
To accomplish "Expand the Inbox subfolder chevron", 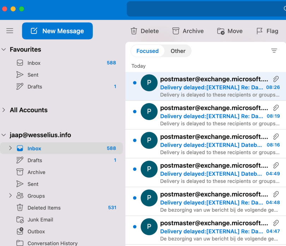I will [x=10, y=148].
